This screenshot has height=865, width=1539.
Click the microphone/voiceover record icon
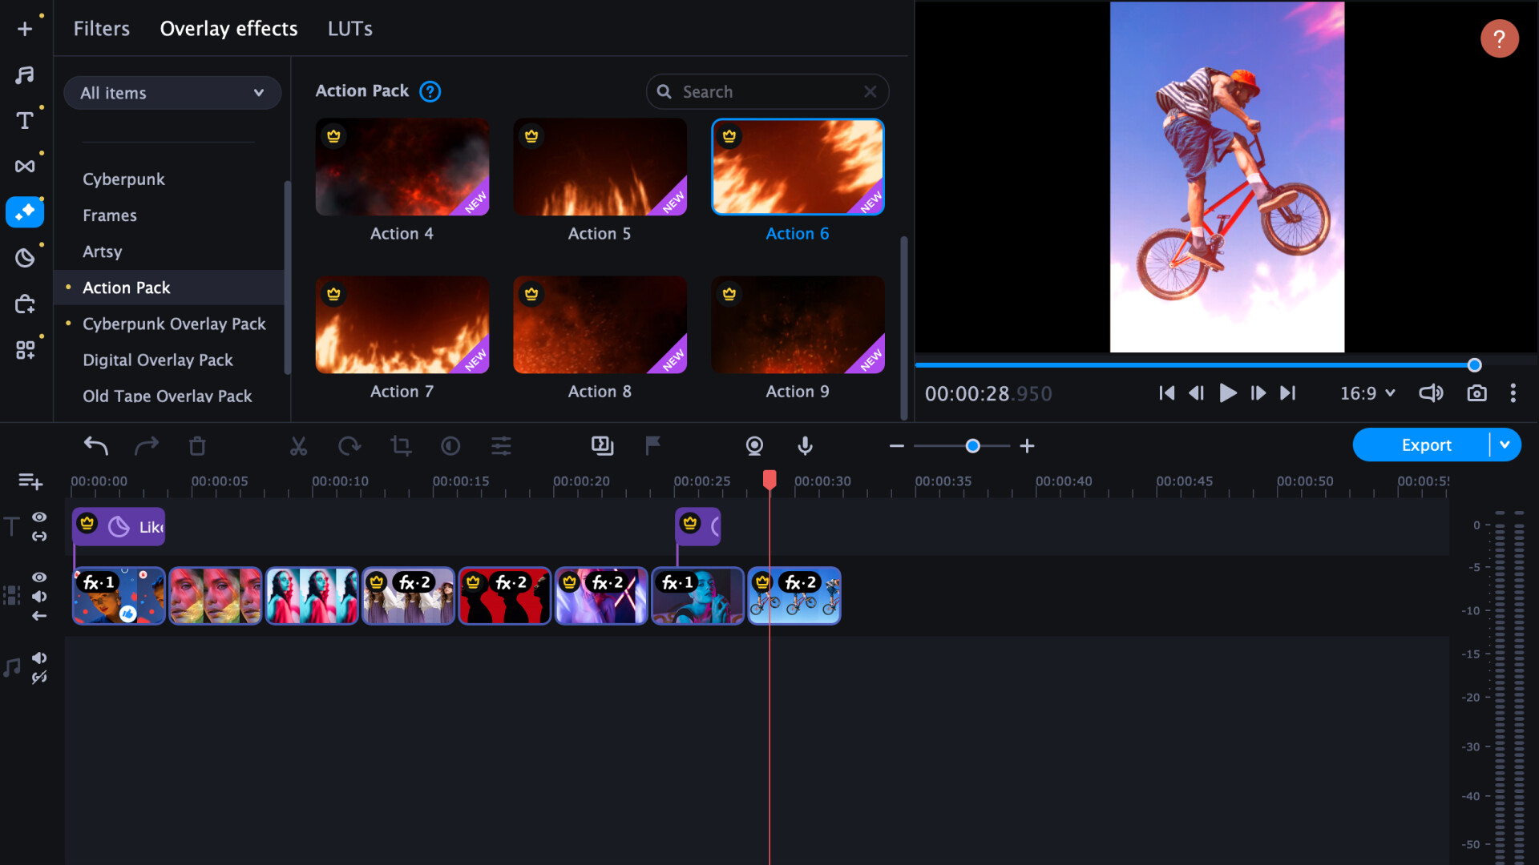tap(806, 445)
